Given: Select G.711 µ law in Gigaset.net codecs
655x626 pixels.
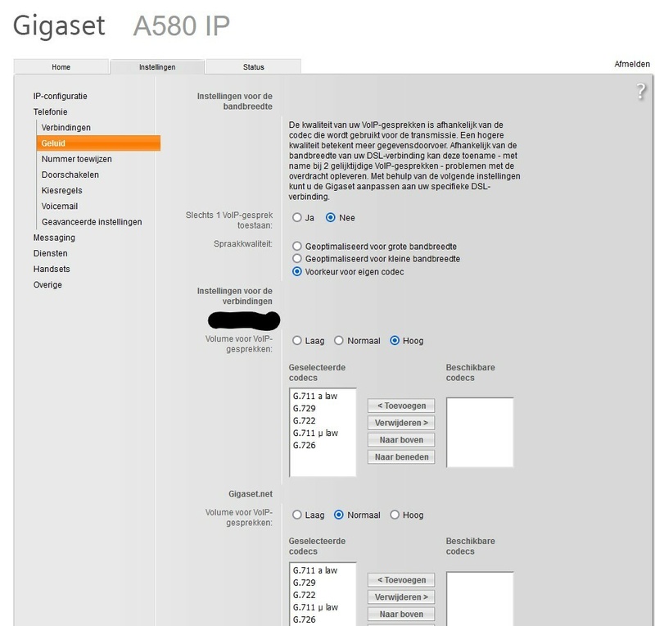Looking at the screenshot, I should click(315, 608).
